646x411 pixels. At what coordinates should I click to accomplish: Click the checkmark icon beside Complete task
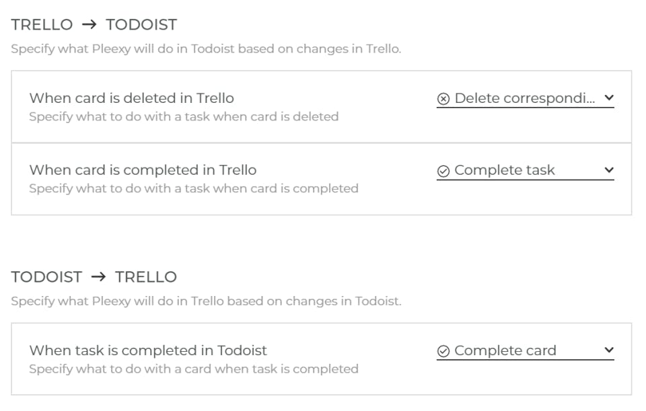pyautogui.click(x=443, y=171)
